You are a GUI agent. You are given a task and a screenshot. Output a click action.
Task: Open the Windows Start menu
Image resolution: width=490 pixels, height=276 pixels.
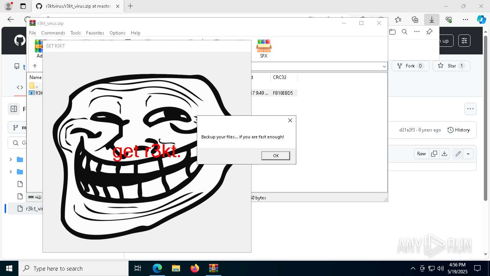click(9, 268)
